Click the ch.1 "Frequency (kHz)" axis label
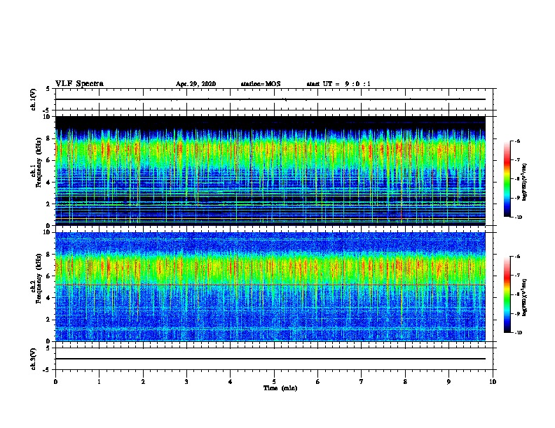The width and height of the screenshot is (555, 428). pos(39,162)
